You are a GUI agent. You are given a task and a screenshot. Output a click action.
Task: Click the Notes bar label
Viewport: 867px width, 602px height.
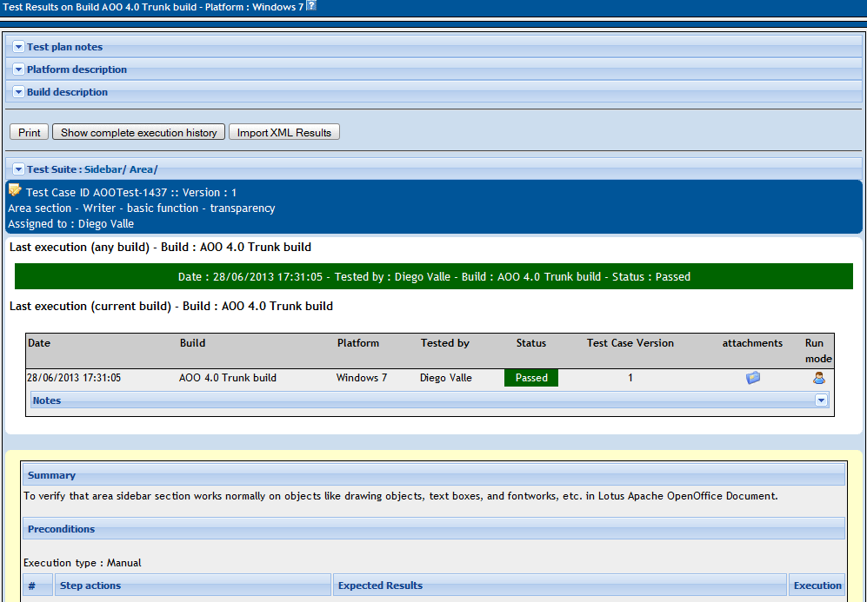tap(46, 400)
